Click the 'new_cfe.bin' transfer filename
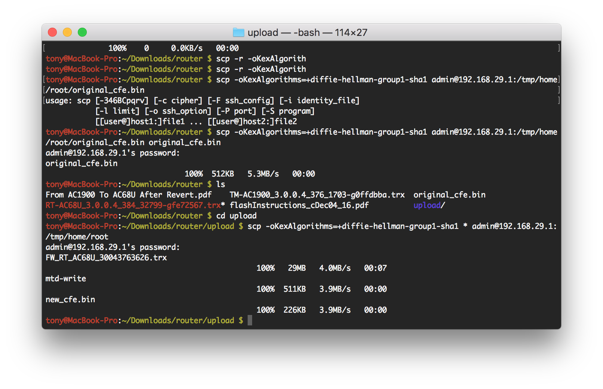Image resolution: width=603 pixels, height=389 pixels. point(70,300)
